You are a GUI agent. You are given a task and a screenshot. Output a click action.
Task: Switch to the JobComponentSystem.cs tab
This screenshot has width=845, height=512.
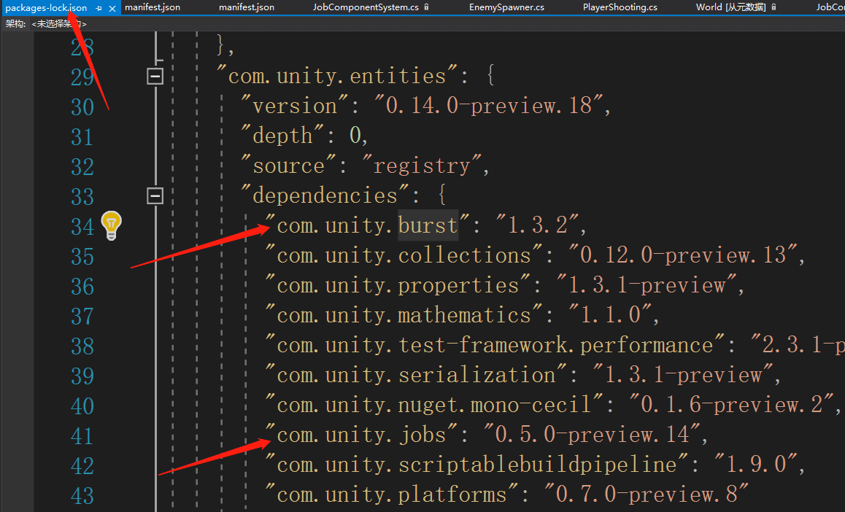click(365, 8)
